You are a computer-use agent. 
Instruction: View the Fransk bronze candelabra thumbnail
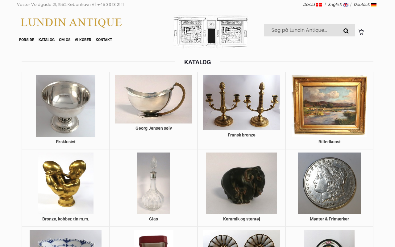(x=242, y=103)
